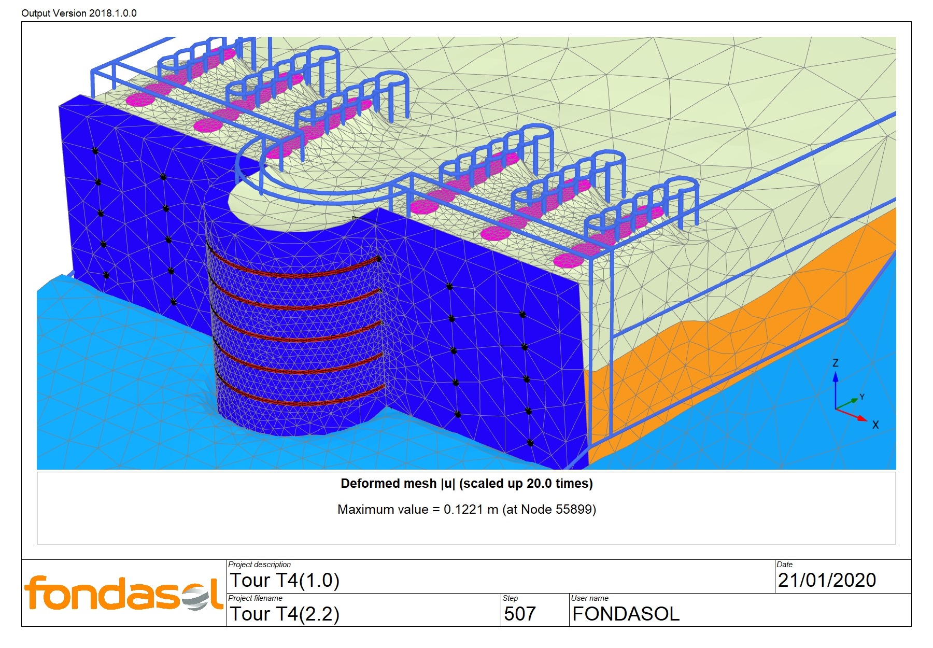Click the X label of the axis triad

click(875, 425)
